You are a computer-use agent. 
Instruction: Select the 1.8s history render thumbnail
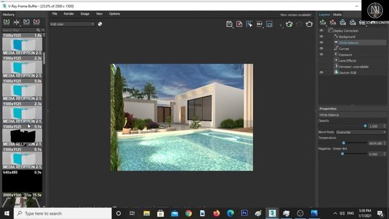[x=22, y=44]
